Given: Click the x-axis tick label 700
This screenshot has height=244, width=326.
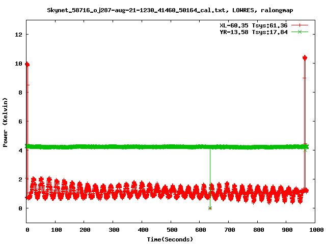Looking at the screenshot, I should [230, 230].
